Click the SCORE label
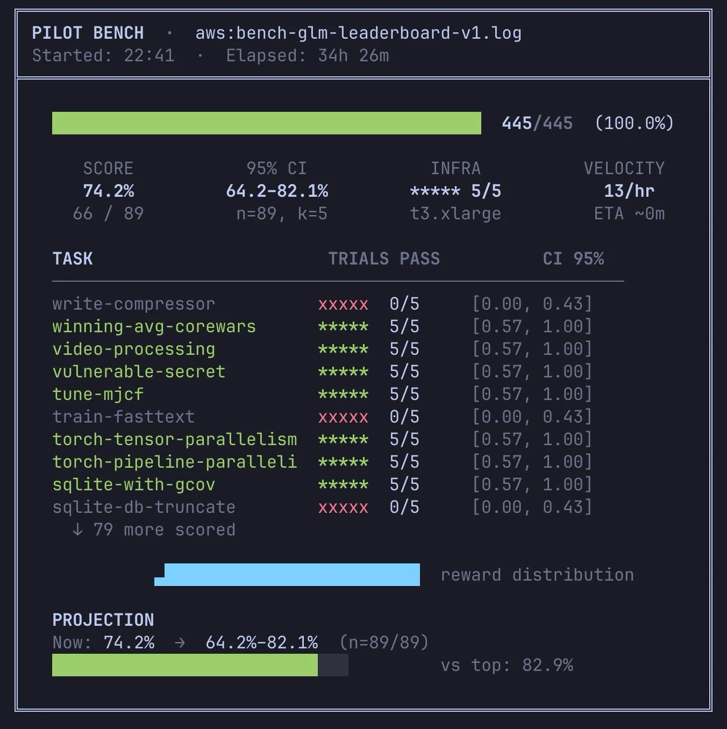727x729 pixels. (108, 168)
